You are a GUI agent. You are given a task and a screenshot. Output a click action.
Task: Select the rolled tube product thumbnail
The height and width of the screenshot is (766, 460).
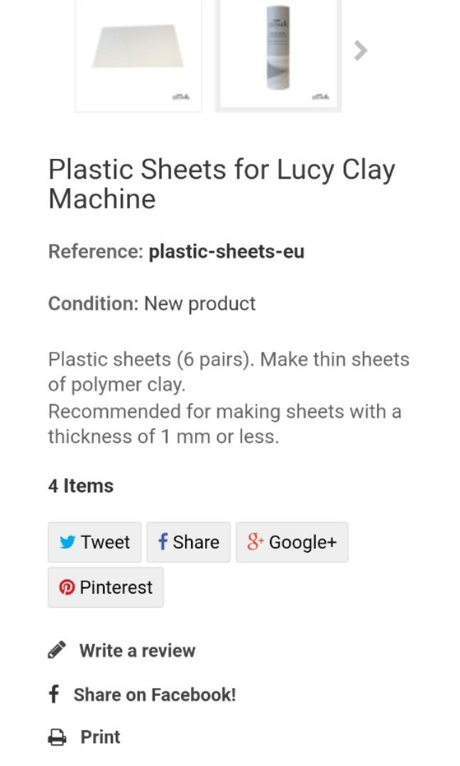[x=278, y=53]
